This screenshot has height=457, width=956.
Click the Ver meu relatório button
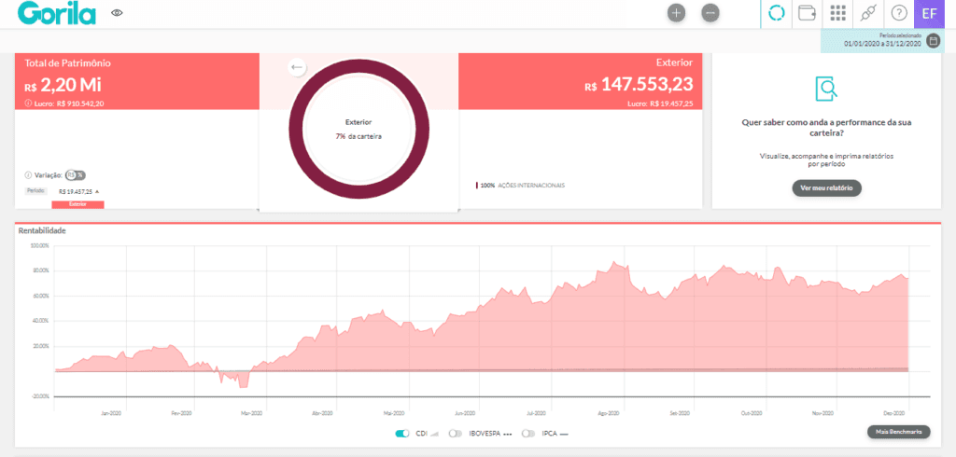click(x=826, y=188)
